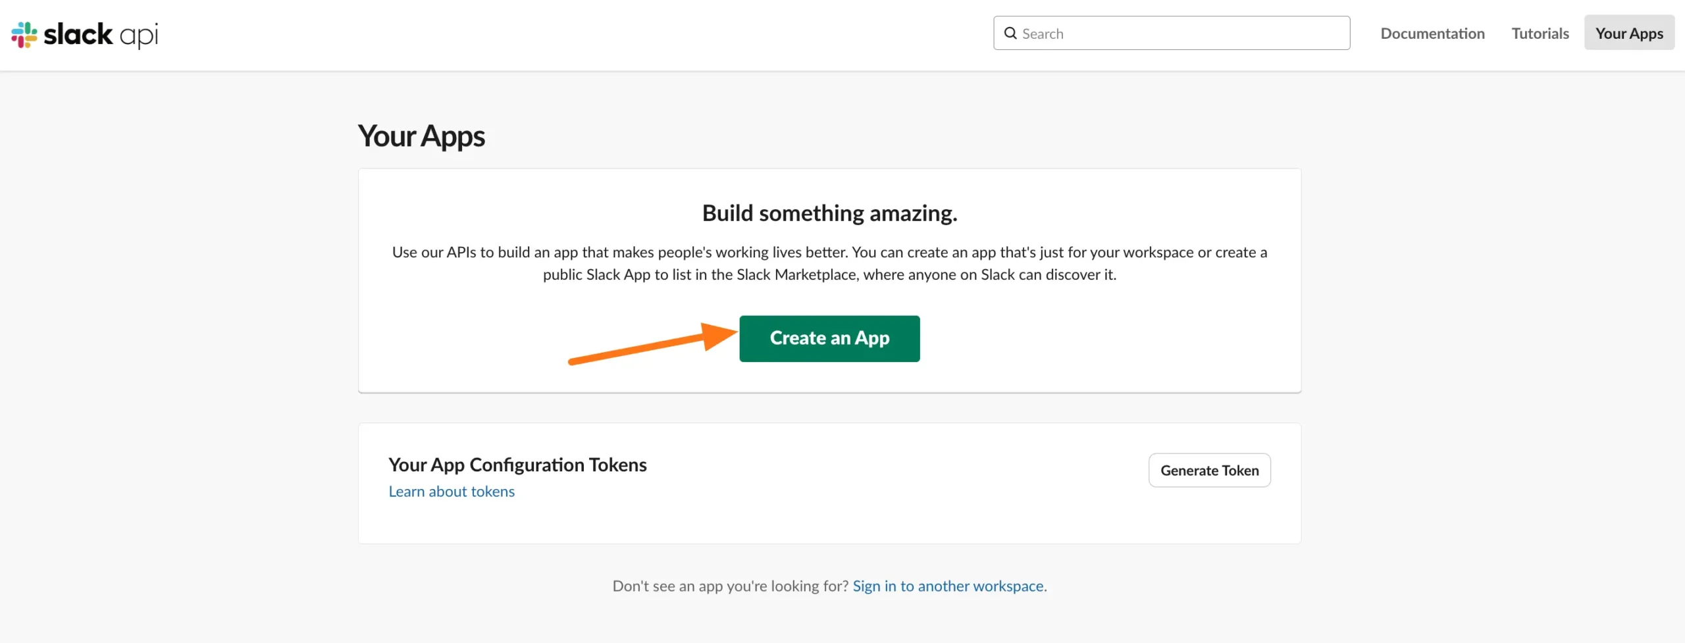This screenshot has width=1685, height=643.
Task: Select the Your Apps navigation tab
Action: [1628, 34]
